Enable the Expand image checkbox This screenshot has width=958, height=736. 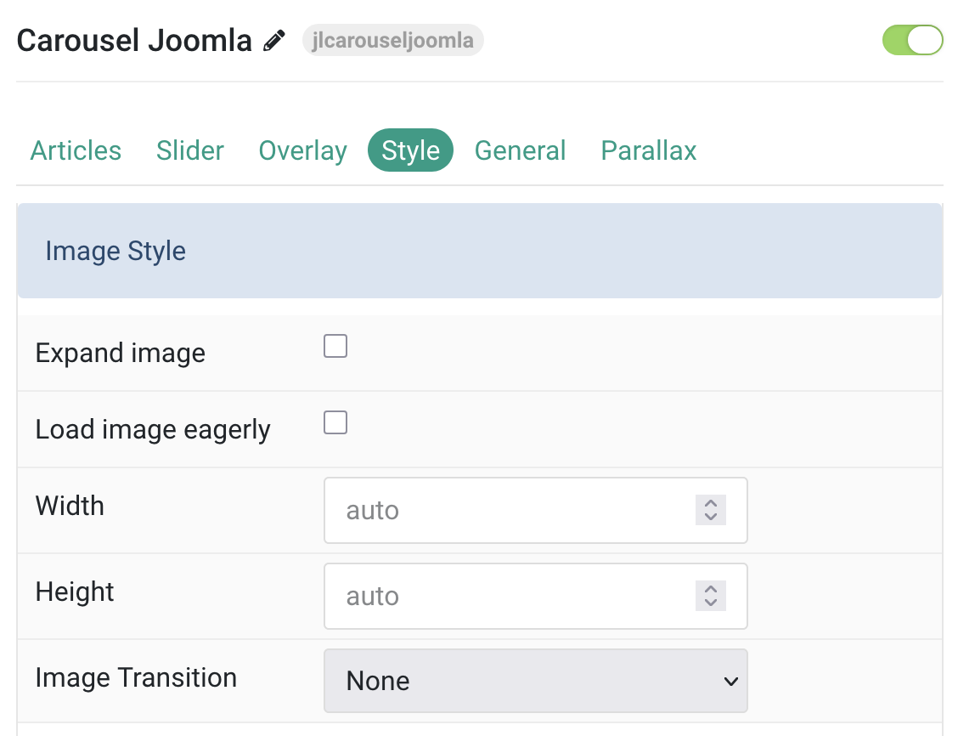335,346
